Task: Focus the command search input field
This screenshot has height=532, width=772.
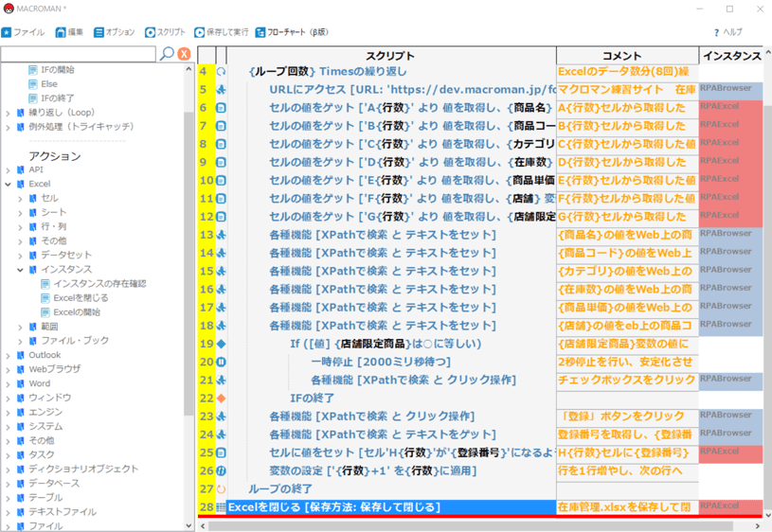Action: (79, 54)
